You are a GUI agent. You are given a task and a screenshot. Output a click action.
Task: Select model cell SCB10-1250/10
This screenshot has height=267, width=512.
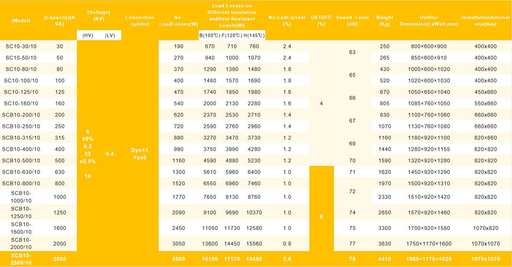click(x=21, y=213)
